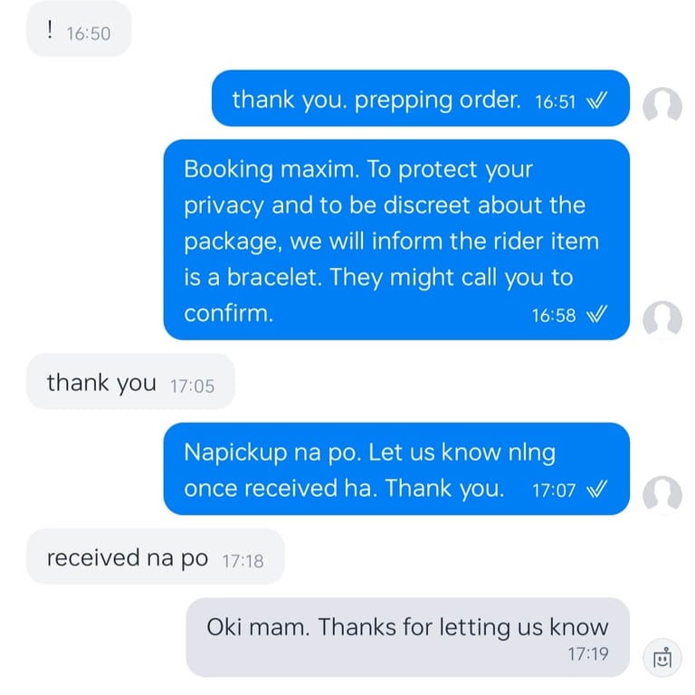Tap the 16:50 timestamp
The height and width of the screenshot is (695, 695).
click(x=88, y=34)
